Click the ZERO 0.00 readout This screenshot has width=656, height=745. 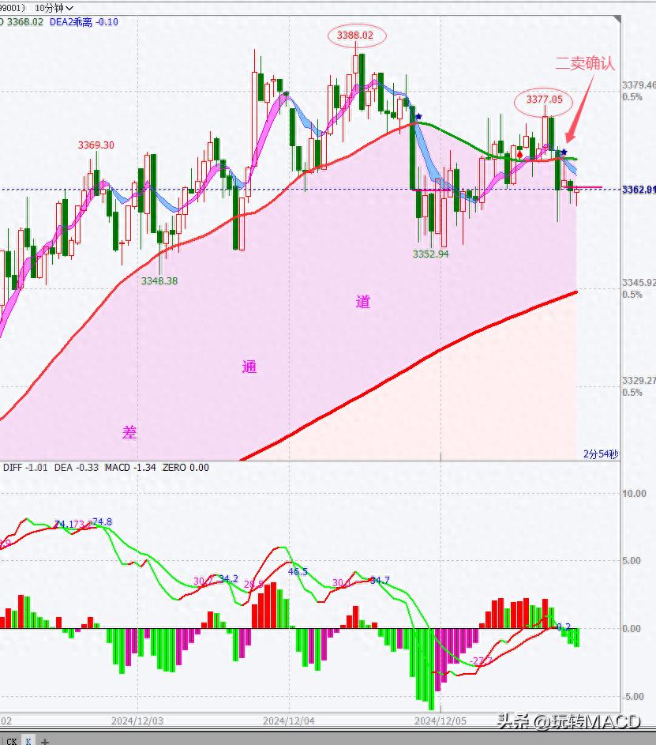186,468
